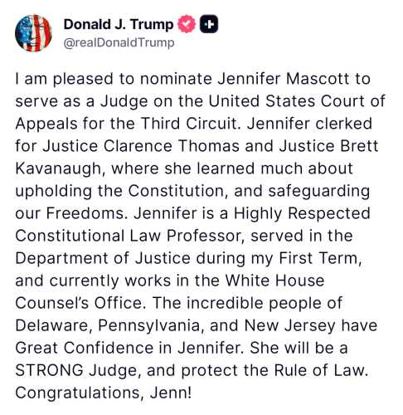Open the flag-painted profile avatar
The image size is (403, 415).
coord(34,33)
